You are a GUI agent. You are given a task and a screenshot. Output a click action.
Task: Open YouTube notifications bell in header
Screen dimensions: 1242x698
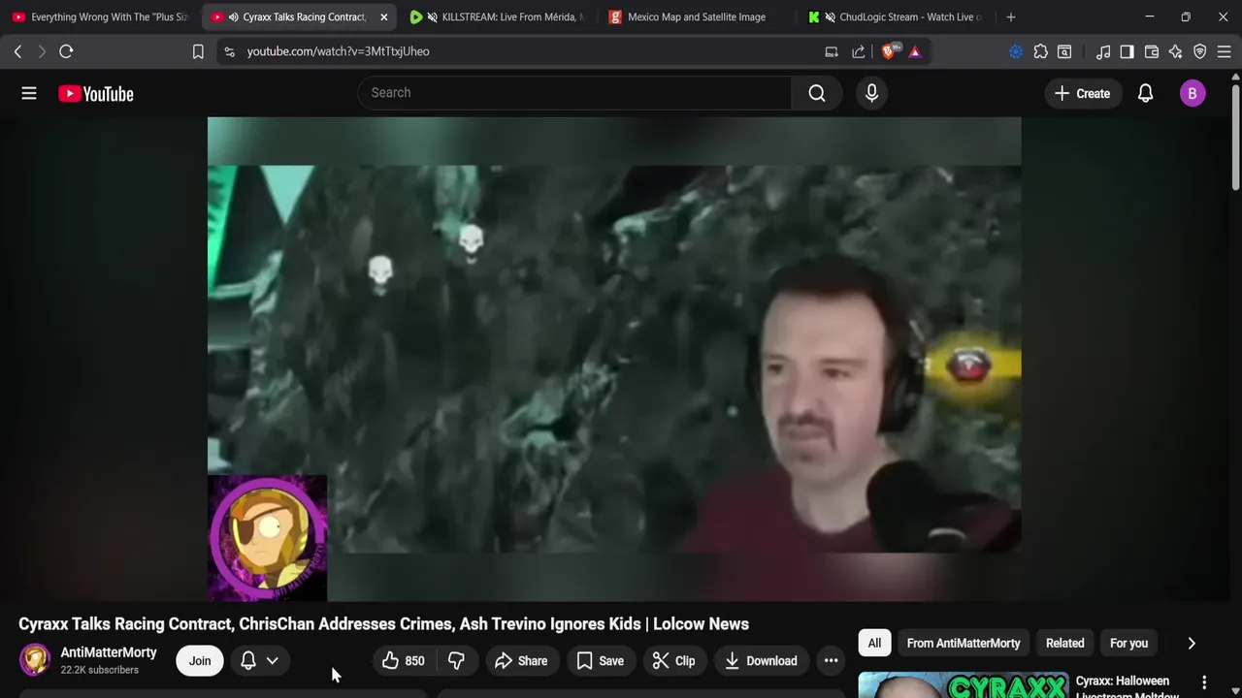(1145, 93)
